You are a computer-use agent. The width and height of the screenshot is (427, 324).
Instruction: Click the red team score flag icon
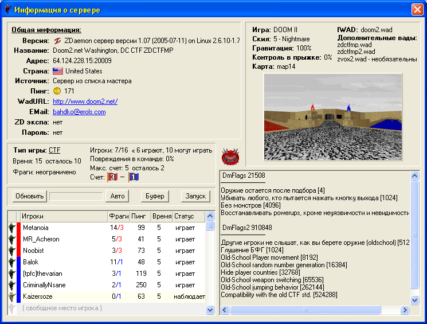pyautogui.click(x=112, y=177)
